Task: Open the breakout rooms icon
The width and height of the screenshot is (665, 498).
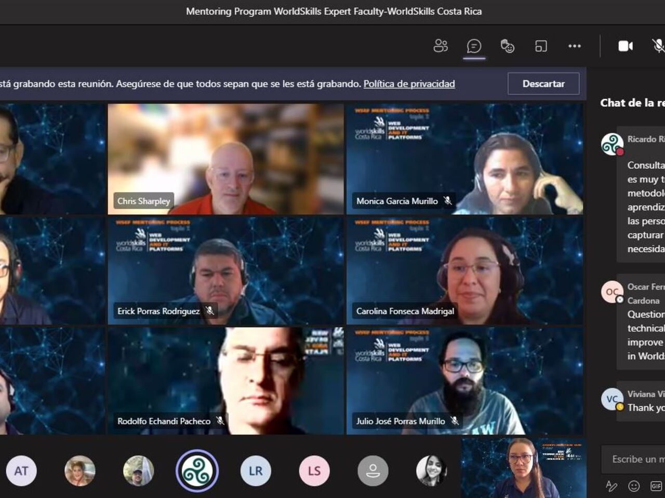Action: click(541, 46)
